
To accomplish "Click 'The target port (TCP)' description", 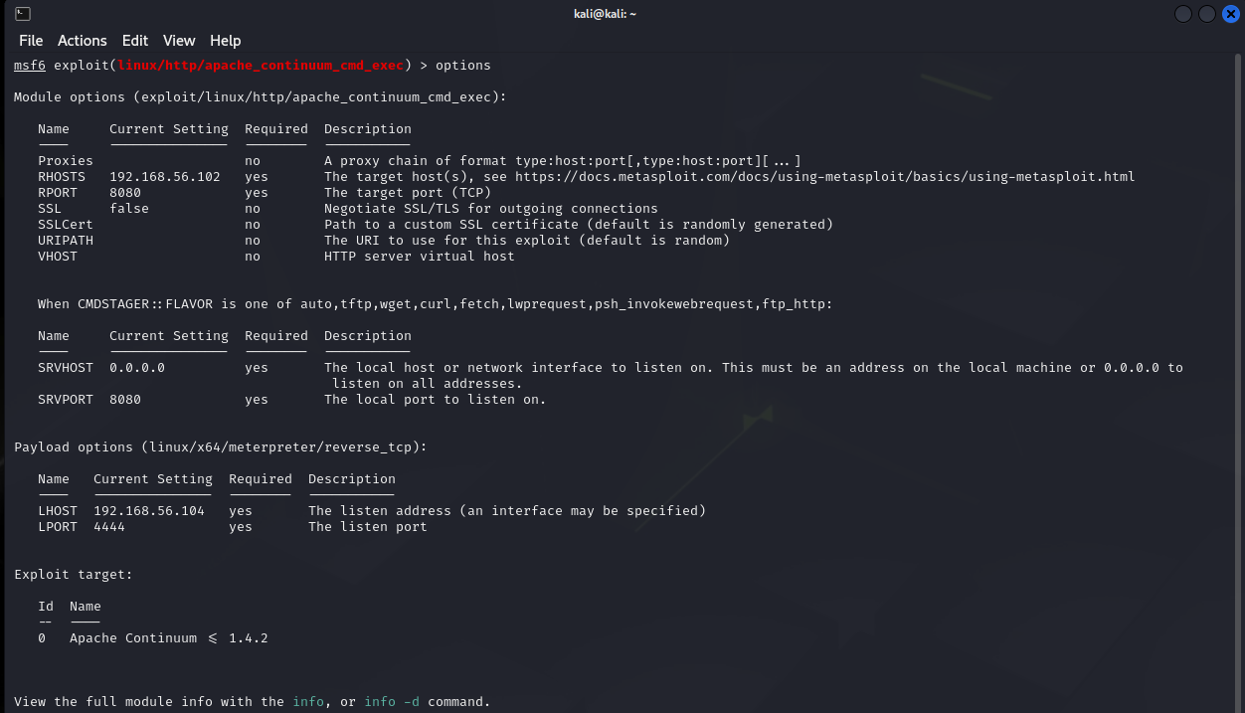I will pyautogui.click(x=408, y=193).
